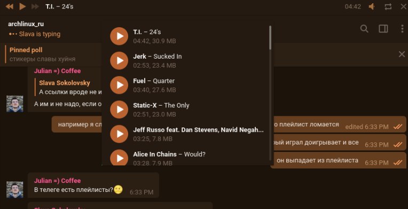Click 'Alice In Chains – Would?' title

click(x=169, y=155)
